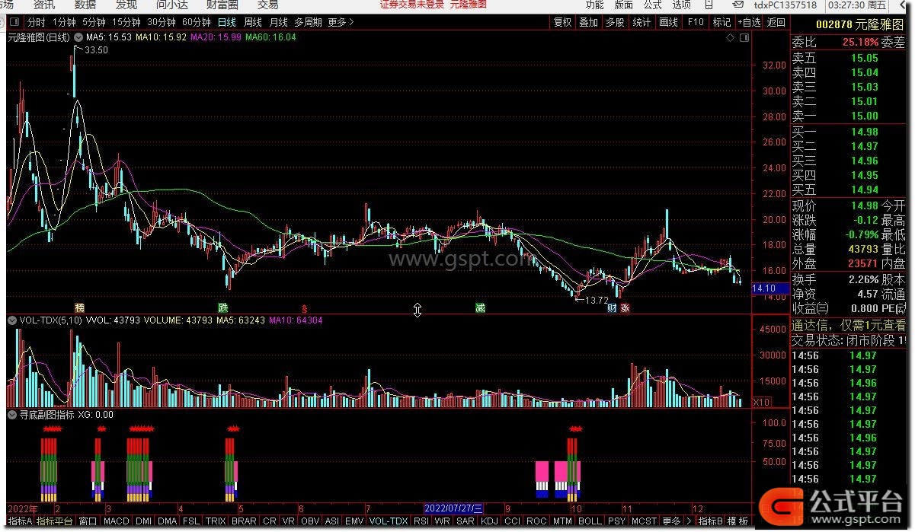Screen dimensions: 915x532
Task: Open the 公式 menu
Action: (653, 5)
